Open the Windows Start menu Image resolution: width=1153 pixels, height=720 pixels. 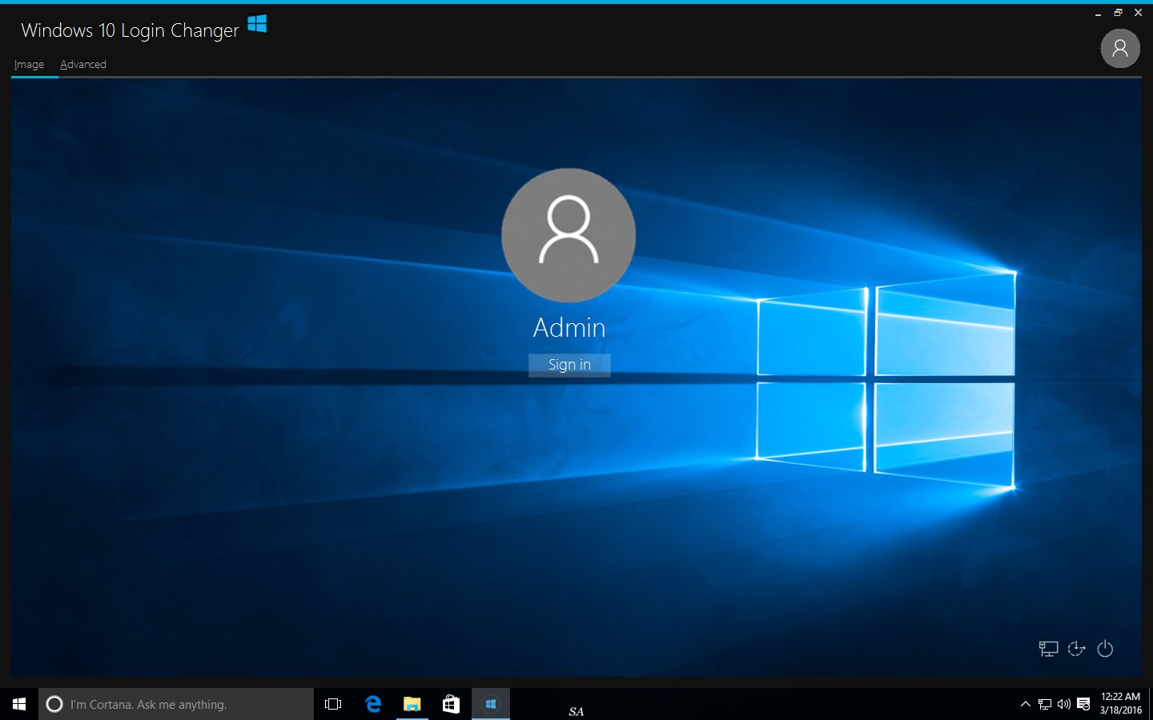coord(19,704)
